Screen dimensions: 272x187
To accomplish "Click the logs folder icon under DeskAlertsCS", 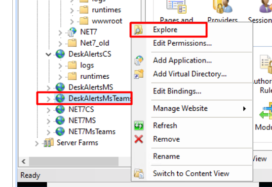I will [x=72, y=65].
